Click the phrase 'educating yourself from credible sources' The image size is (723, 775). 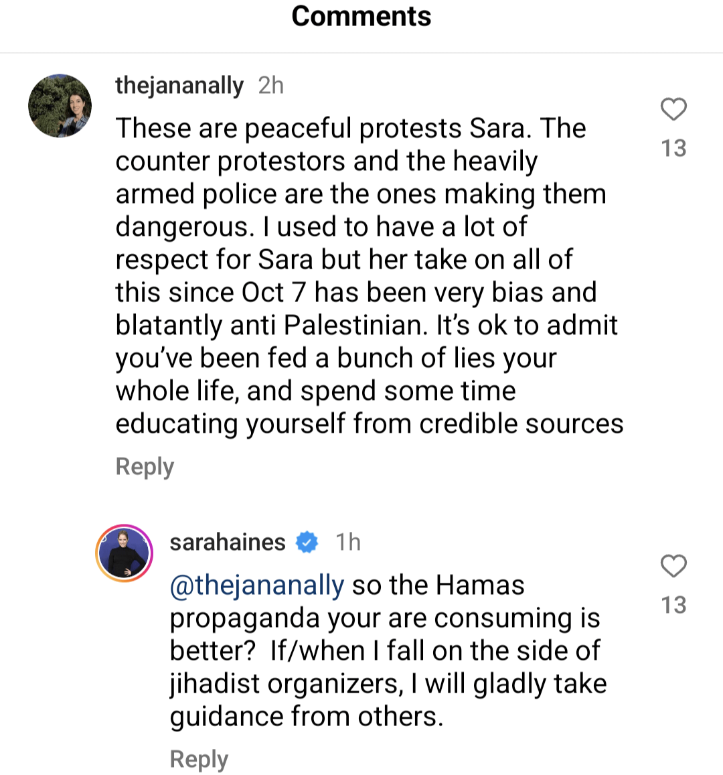coord(370,424)
